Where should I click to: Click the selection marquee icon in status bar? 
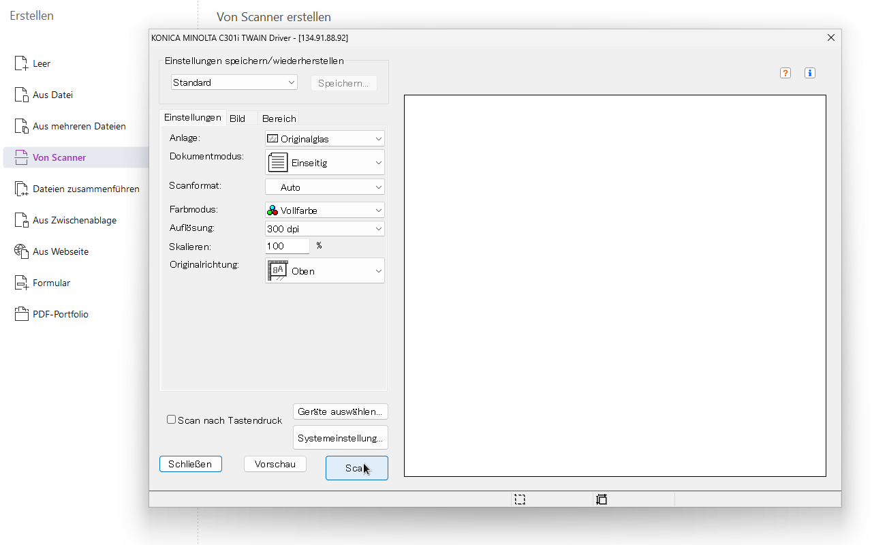coord(520,499)
